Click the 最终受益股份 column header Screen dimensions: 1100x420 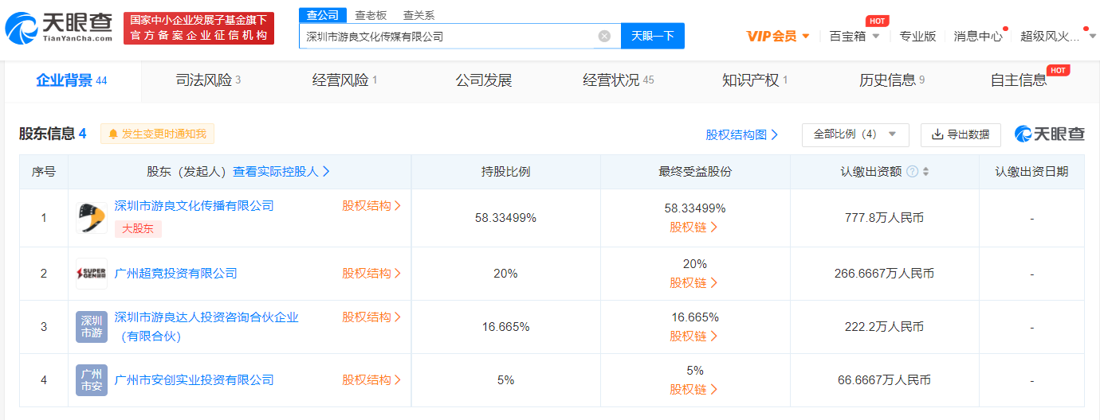(x=695, y=172)
